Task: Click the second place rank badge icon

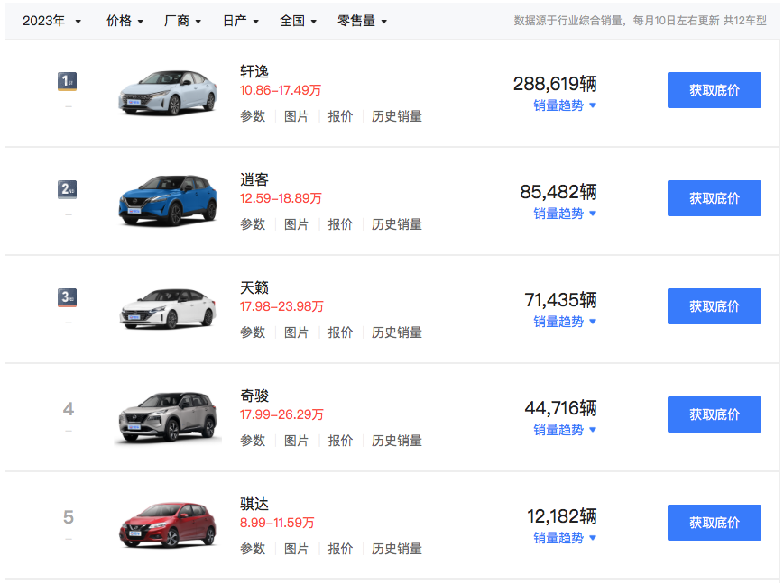Action: pyautogui.click(x=67, y=189)
